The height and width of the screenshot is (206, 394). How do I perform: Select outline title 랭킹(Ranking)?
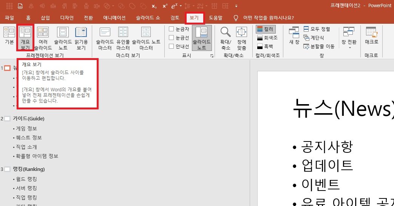tap(29, 169)
